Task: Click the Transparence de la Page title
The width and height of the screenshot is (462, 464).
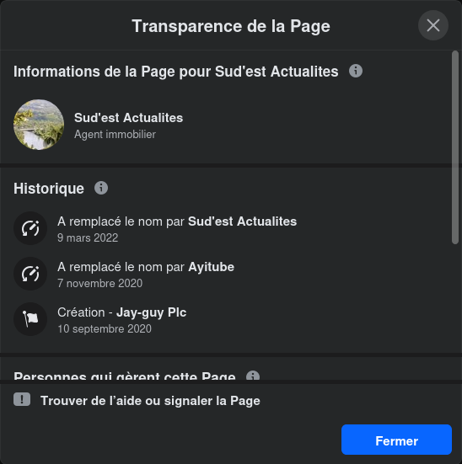Action: tap(231, 26)
